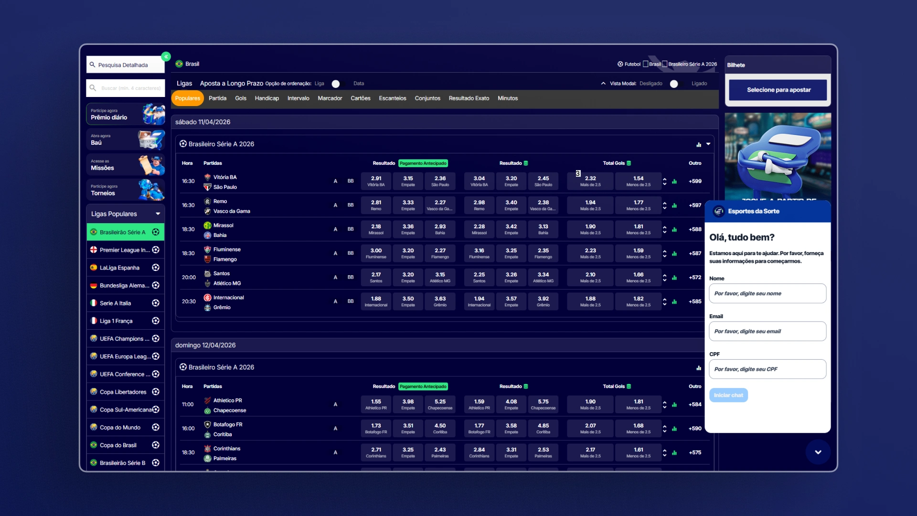Collapse sidebar with green arrow icon
This screenshot has width=917, height=516.
pyautogui.click(x=166, y=57)
